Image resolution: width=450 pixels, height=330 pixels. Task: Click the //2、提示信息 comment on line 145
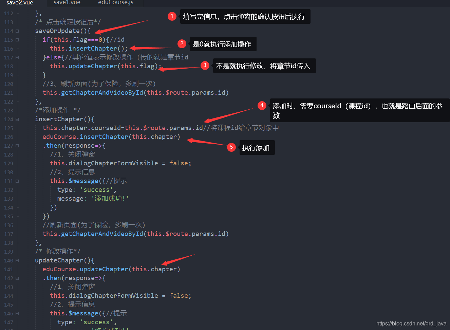(73, 305)
